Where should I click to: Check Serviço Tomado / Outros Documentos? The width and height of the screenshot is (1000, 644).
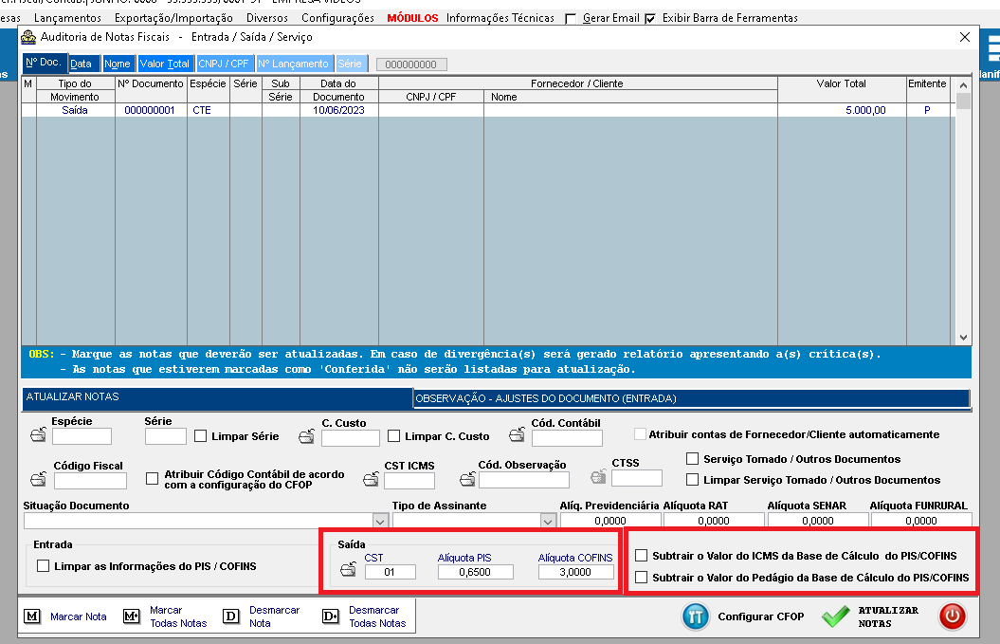click(692, 458)
